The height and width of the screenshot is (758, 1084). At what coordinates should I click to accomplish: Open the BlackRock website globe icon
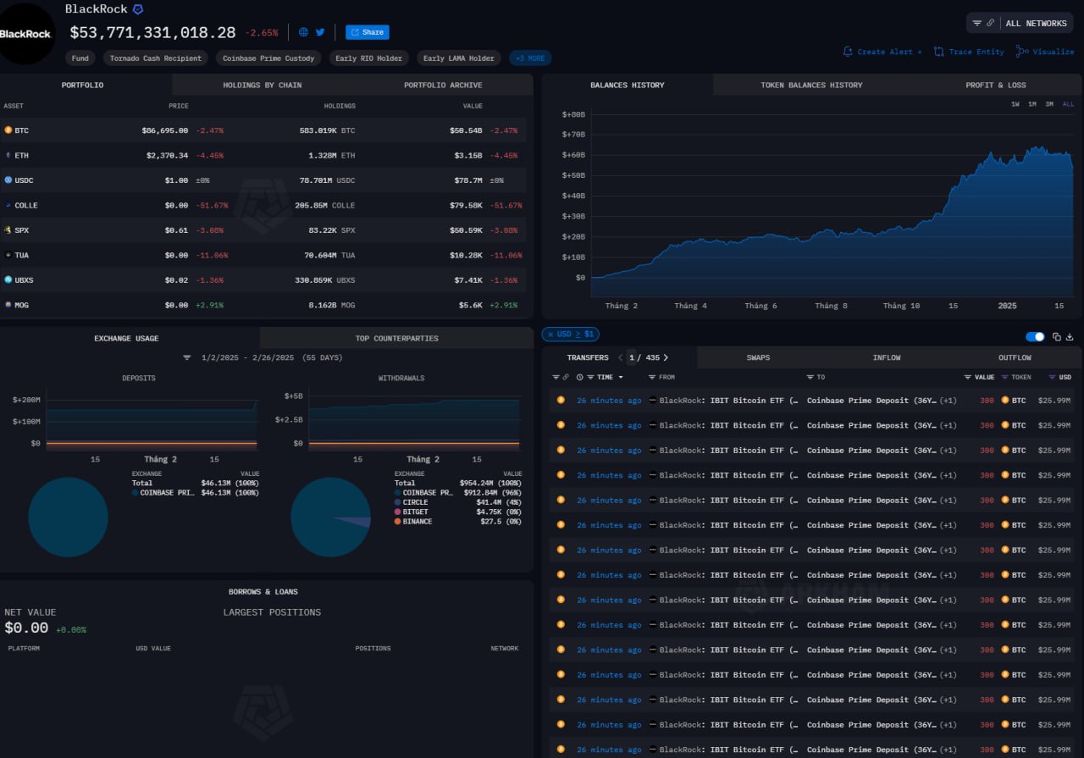click(304, 32)
